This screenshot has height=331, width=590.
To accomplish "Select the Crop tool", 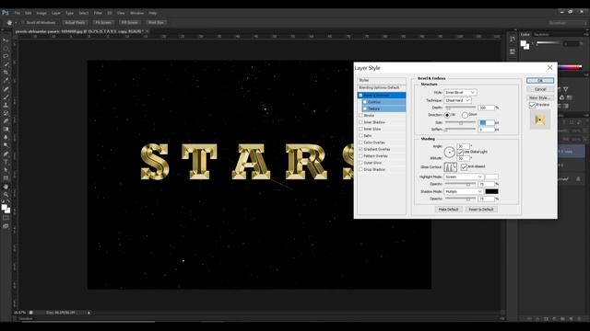I will [x=6, y=72].
